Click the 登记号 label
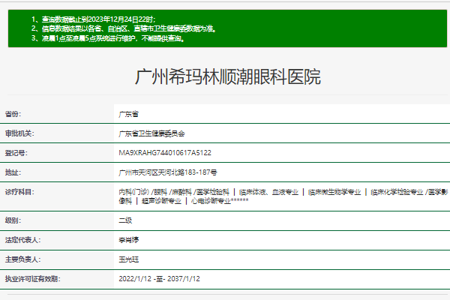 point(16,153)
